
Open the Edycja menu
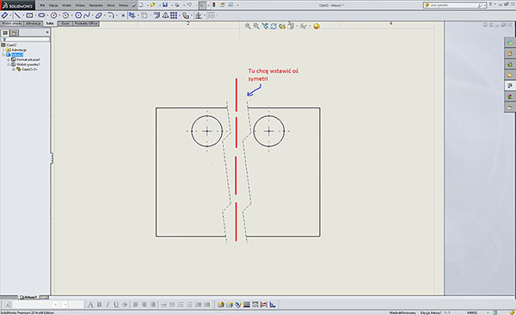click(x=53, y=5)
